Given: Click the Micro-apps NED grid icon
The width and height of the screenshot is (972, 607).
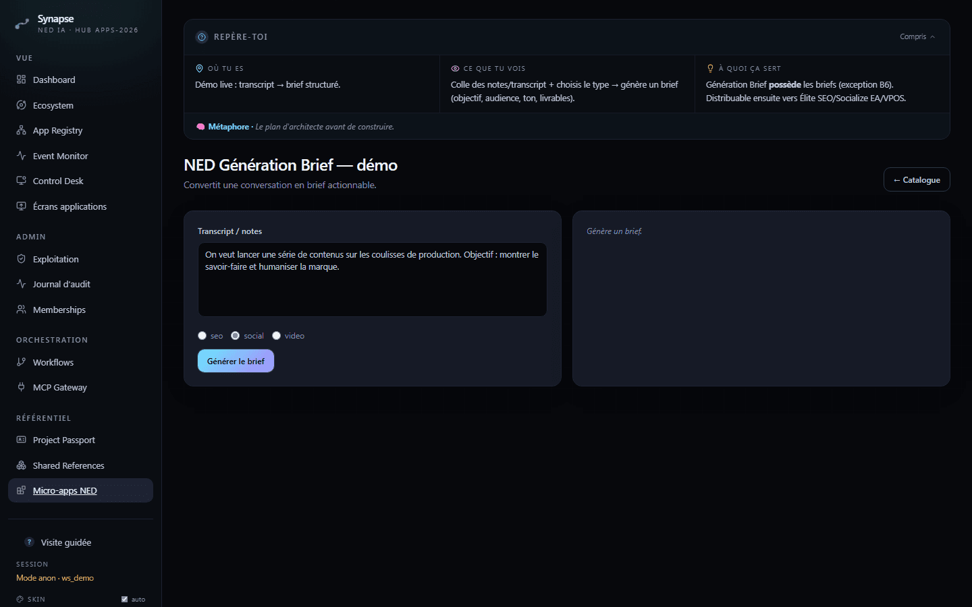Looking at the screenshot, I should tap(21, 490).
